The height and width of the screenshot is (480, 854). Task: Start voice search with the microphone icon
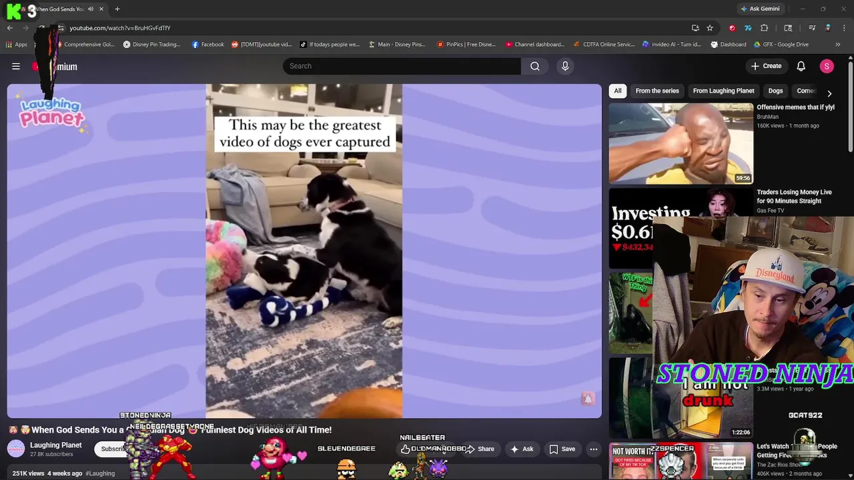pyautogui.click(x=565, y=66)
